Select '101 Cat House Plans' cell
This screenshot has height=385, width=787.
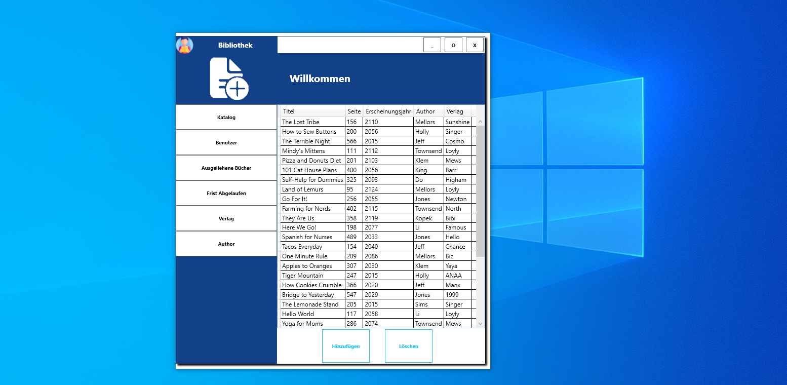click(313, 170)
